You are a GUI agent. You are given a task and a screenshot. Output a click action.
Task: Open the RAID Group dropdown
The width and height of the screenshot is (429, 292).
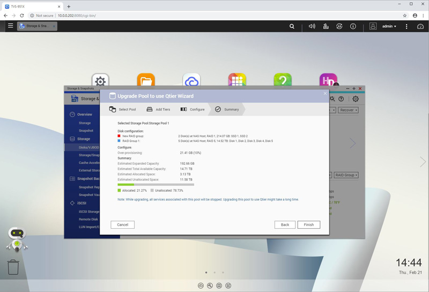pos(346,175)
